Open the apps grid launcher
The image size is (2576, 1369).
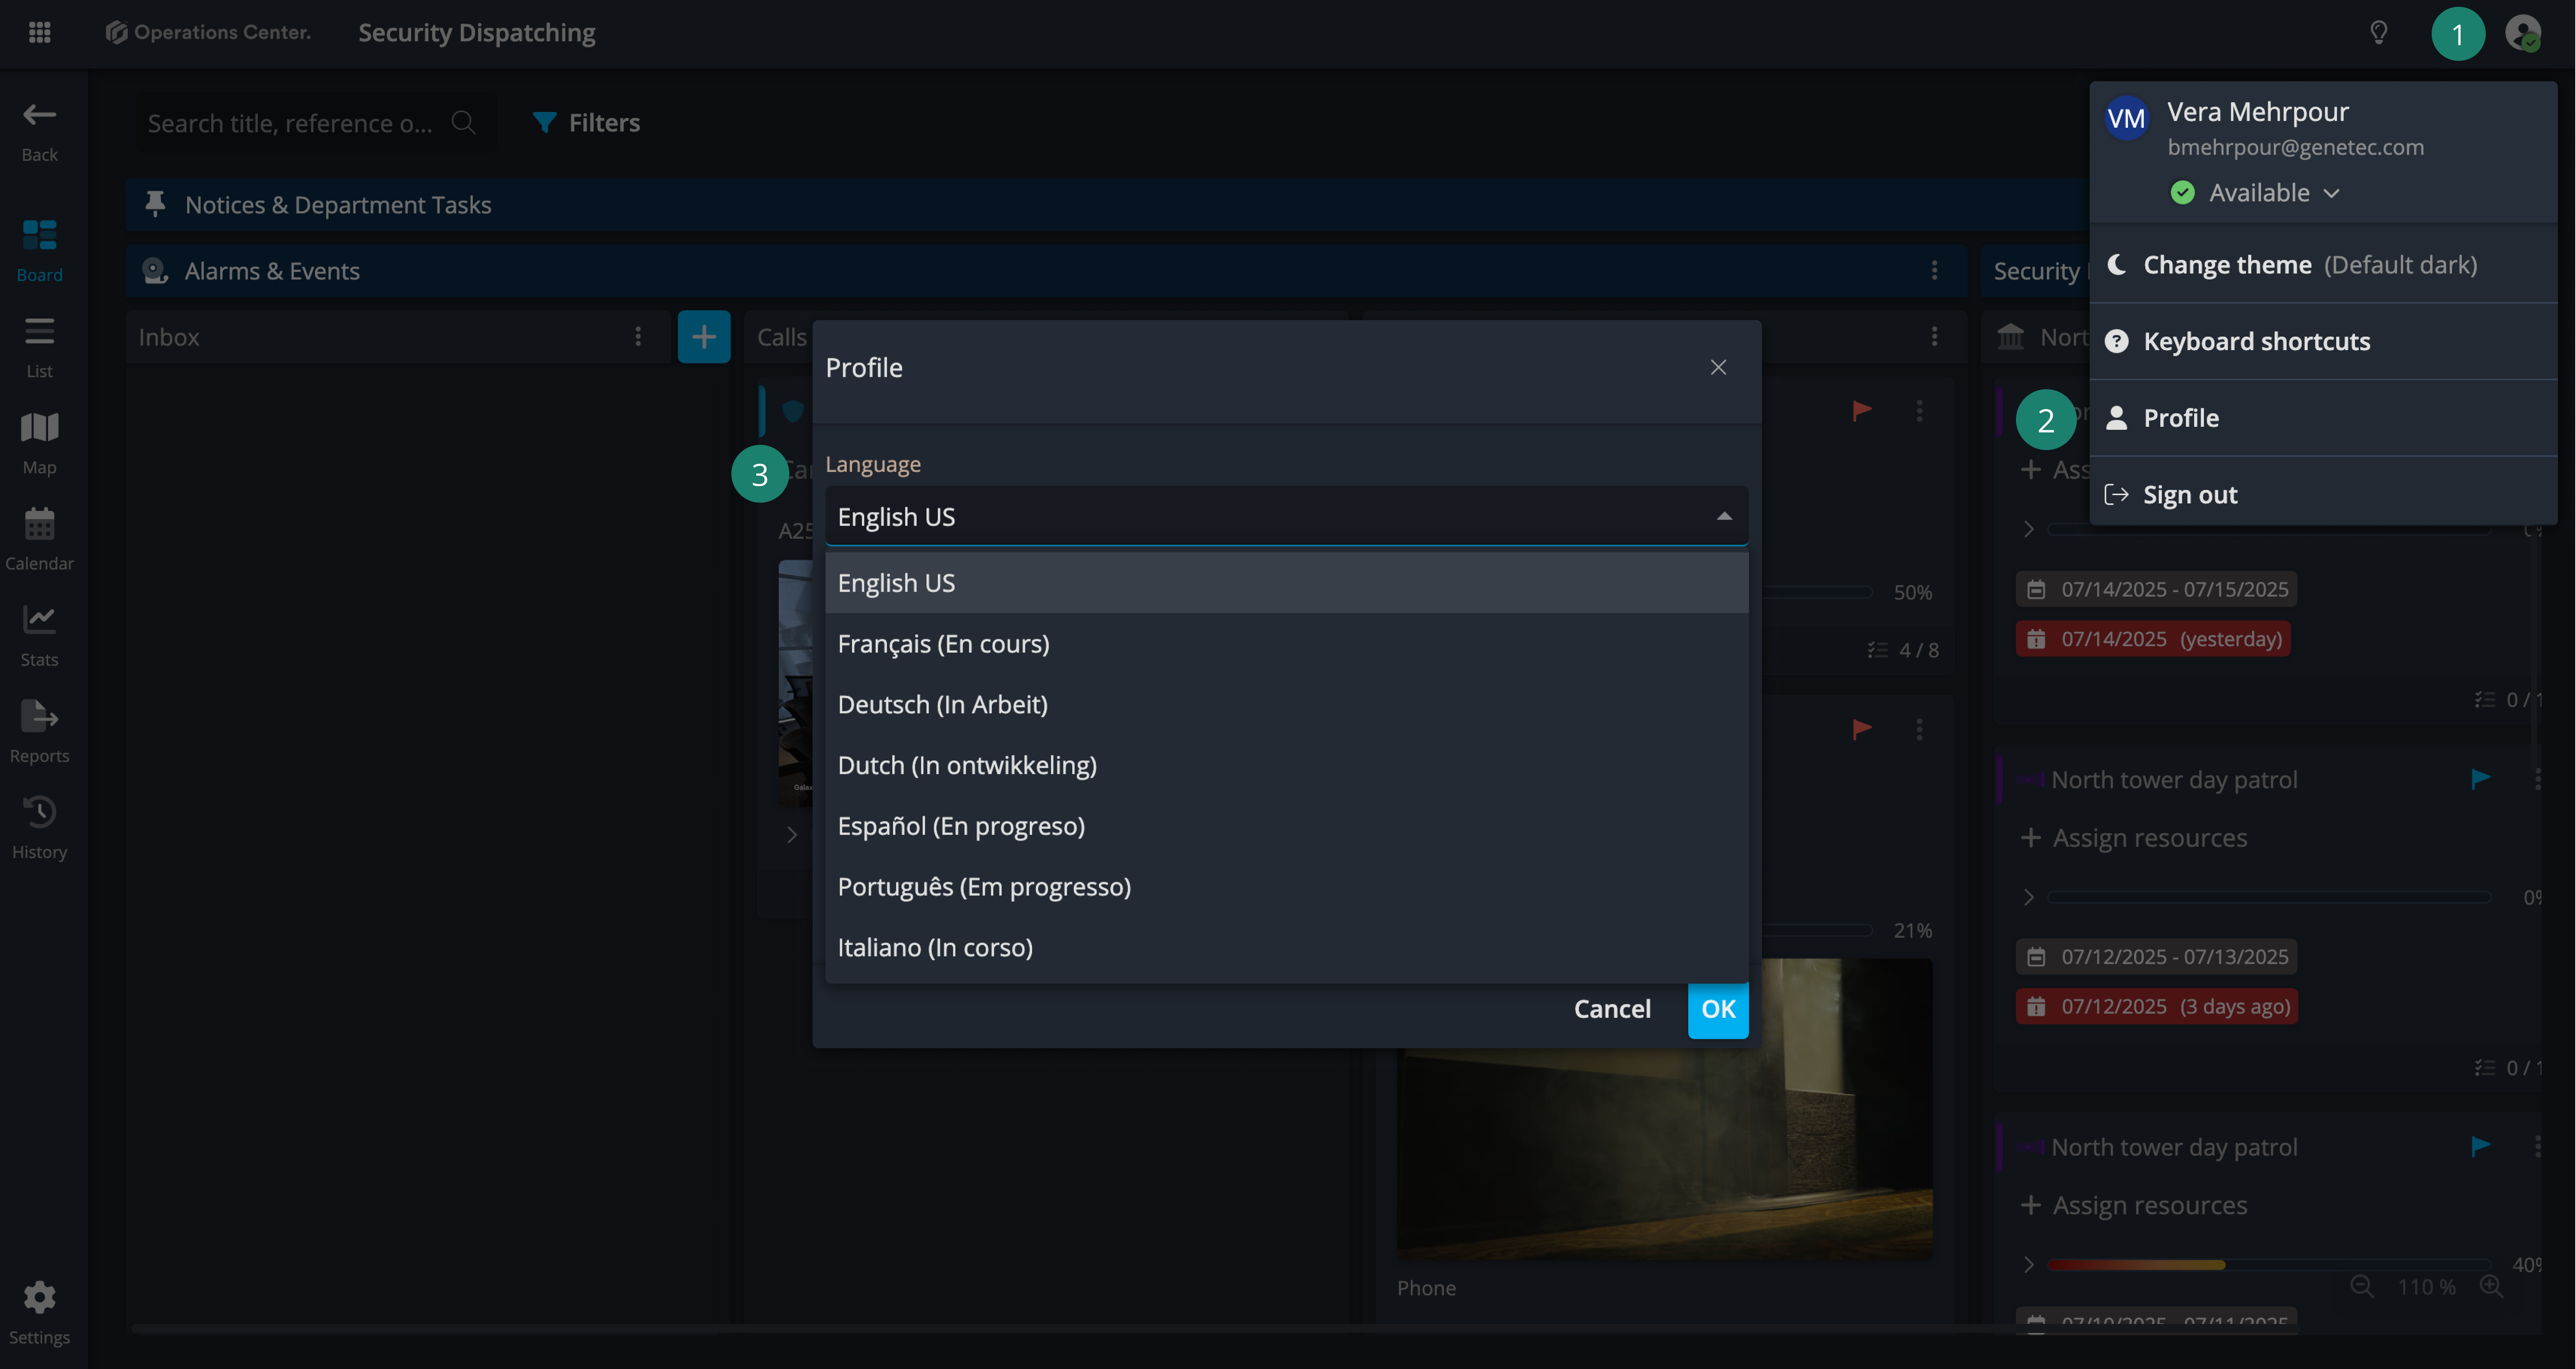point(39,33)
